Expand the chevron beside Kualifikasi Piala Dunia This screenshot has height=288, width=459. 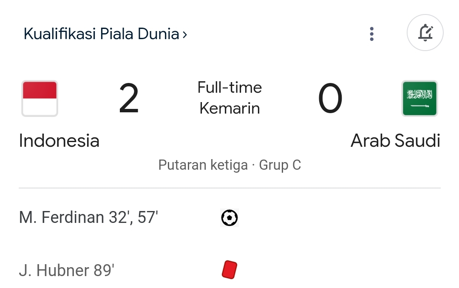point(185,34)
